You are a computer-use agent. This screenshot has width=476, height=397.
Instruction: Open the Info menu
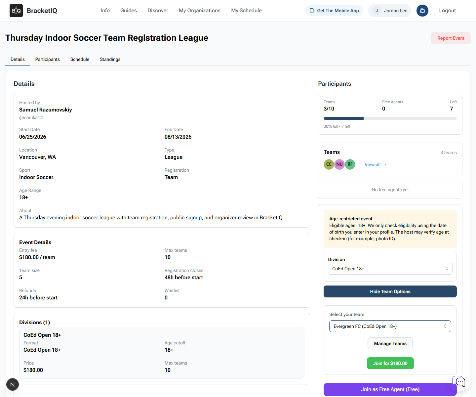105,11
